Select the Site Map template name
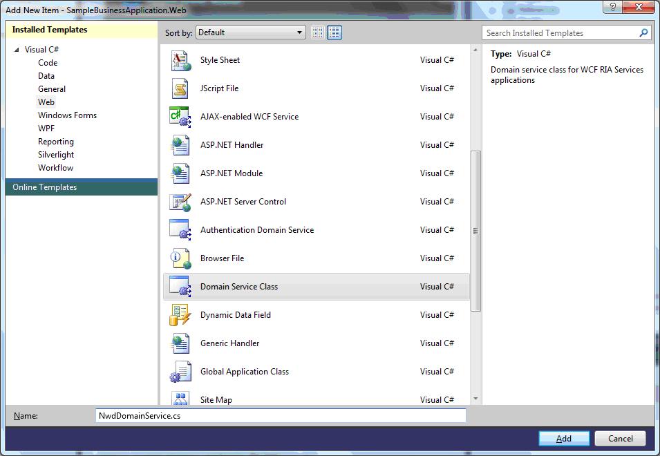Viewport: 660px width, 456px height. pos(216,399)
